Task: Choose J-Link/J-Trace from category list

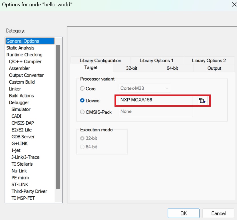Action: (x=25, y=157)
